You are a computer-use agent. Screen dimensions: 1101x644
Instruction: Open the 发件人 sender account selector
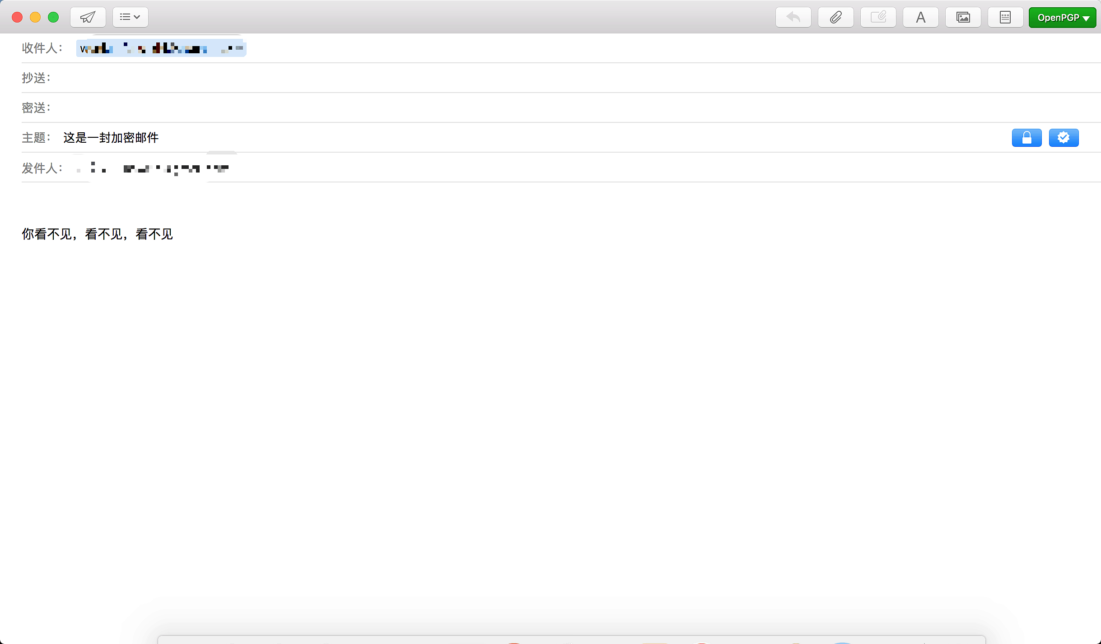click(154, 168)
